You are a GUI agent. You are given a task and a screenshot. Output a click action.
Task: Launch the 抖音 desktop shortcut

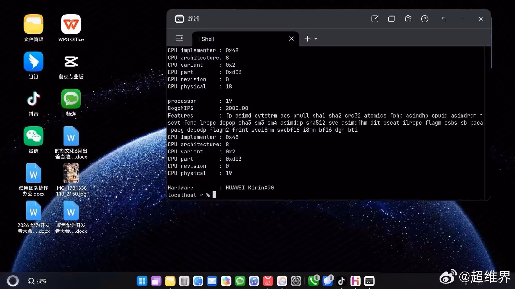33,99
